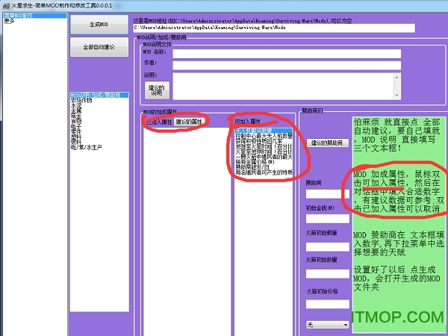Select MOD说明/加成/赞助商 category in list
448x336 pixels.
click(x=99, y=95)
